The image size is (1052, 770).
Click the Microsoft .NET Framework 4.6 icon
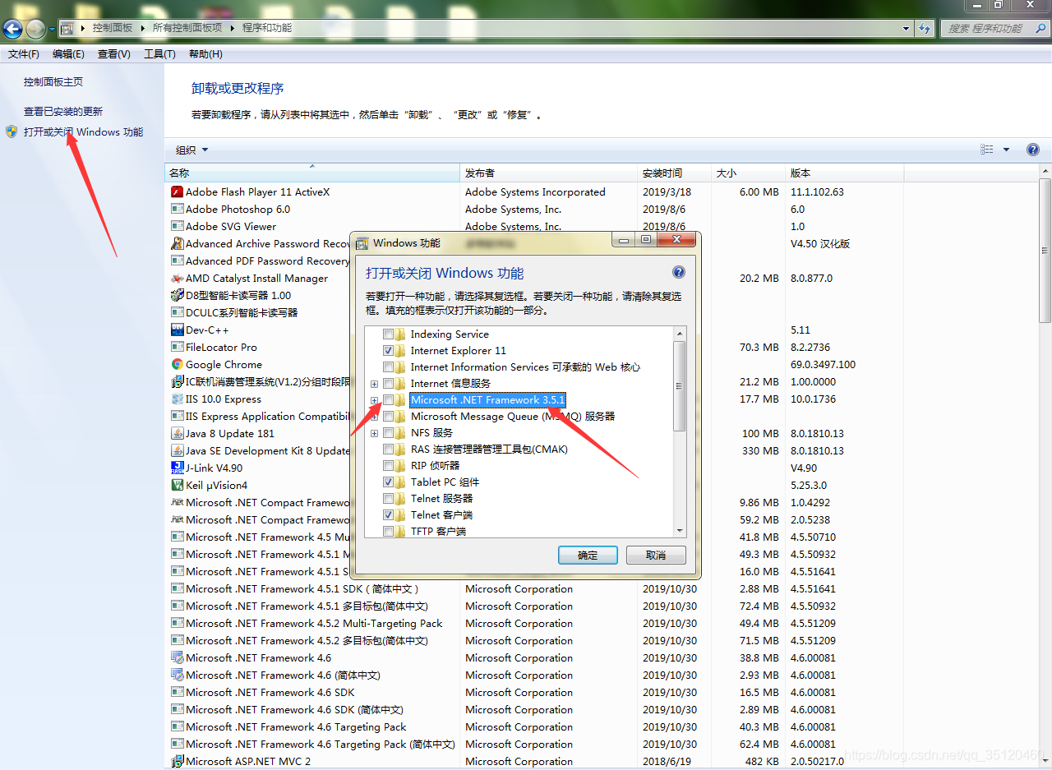pos(177,657)
